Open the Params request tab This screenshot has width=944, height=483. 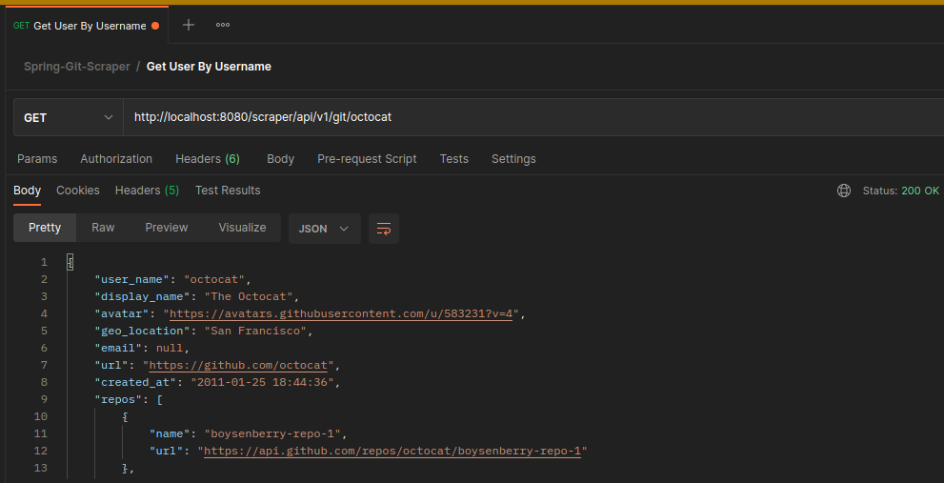[37, 159]
